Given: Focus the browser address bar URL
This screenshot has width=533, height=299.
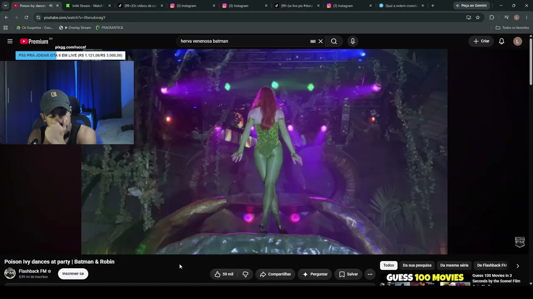Looking at the screenshot, I should click(250, 17).
